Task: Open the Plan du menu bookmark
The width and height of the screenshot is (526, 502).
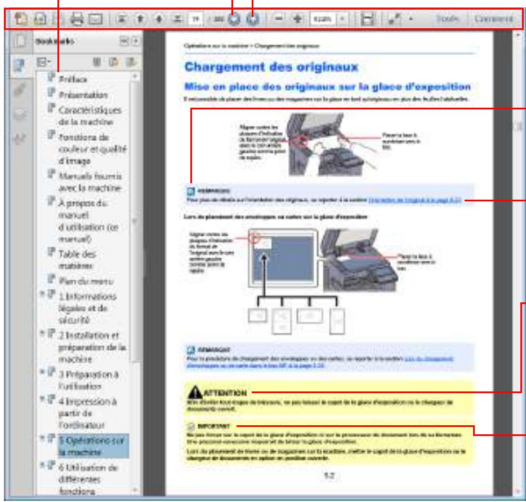Action: point(86,281)
